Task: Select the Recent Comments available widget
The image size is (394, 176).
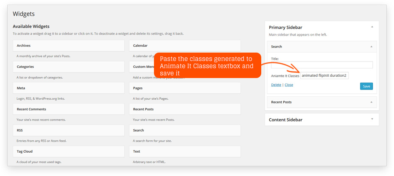Action: tap(69, 109)
